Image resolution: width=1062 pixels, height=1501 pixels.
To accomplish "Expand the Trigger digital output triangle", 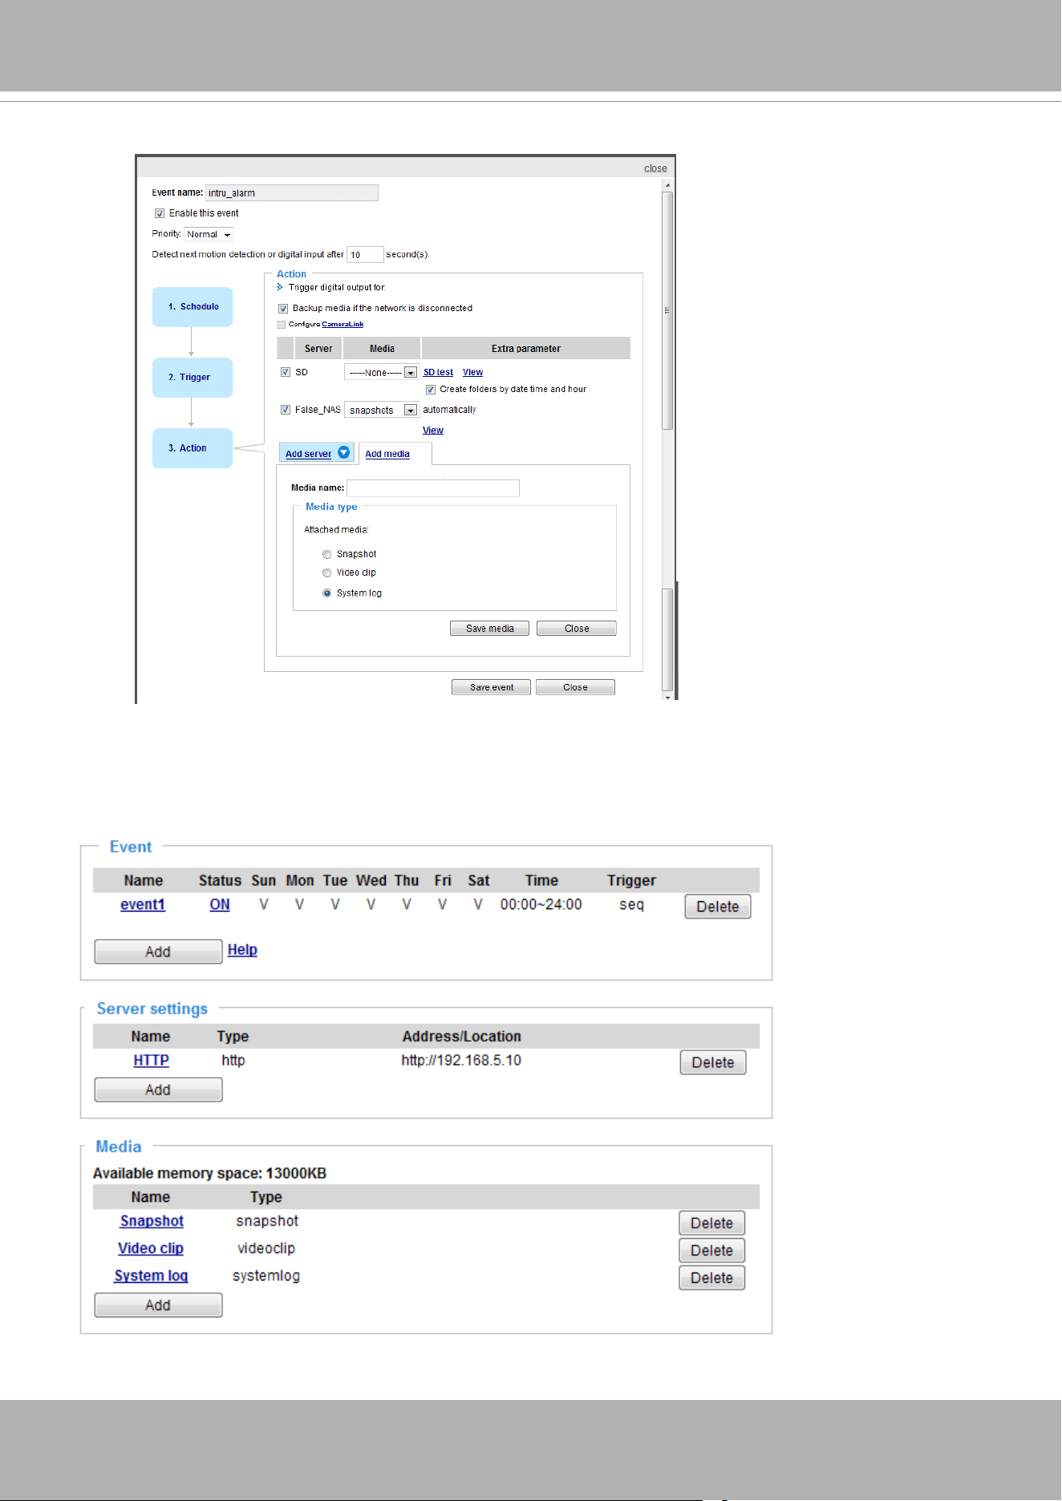I will pyautogui.click(x=280, y=287).
